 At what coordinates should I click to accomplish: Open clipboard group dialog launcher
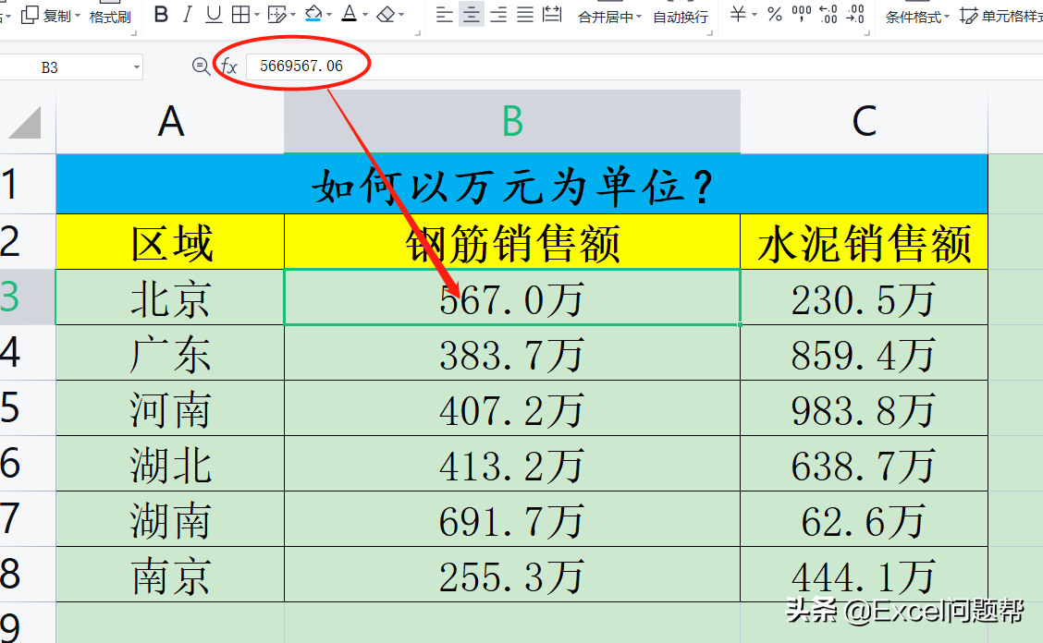(x=134, y=32)
